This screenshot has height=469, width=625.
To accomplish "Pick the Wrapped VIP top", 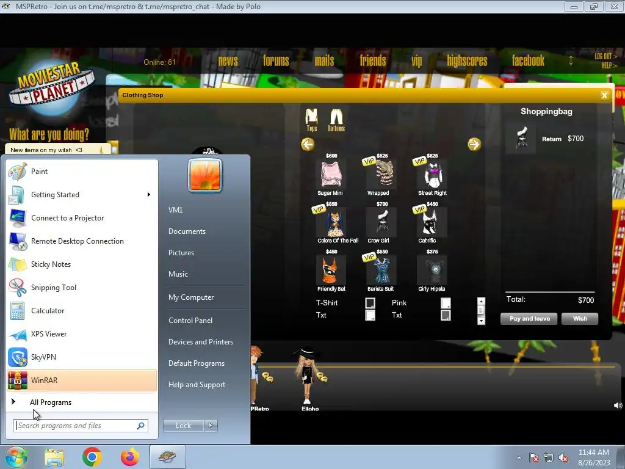I will pos(381,174).
